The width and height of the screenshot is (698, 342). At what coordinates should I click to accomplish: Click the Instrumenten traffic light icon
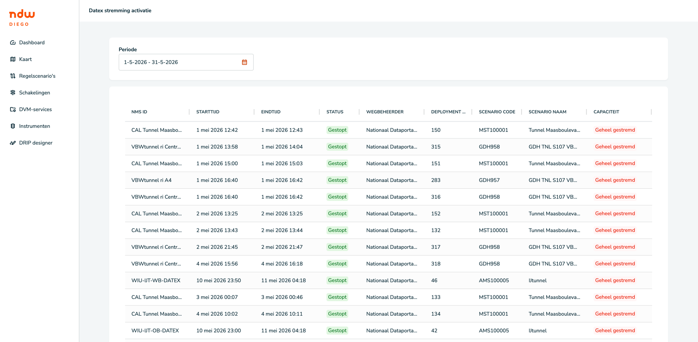(x=13, y=126)
